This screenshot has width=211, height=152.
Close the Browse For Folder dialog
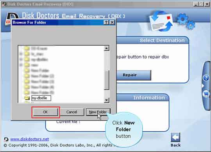(112, 22)
